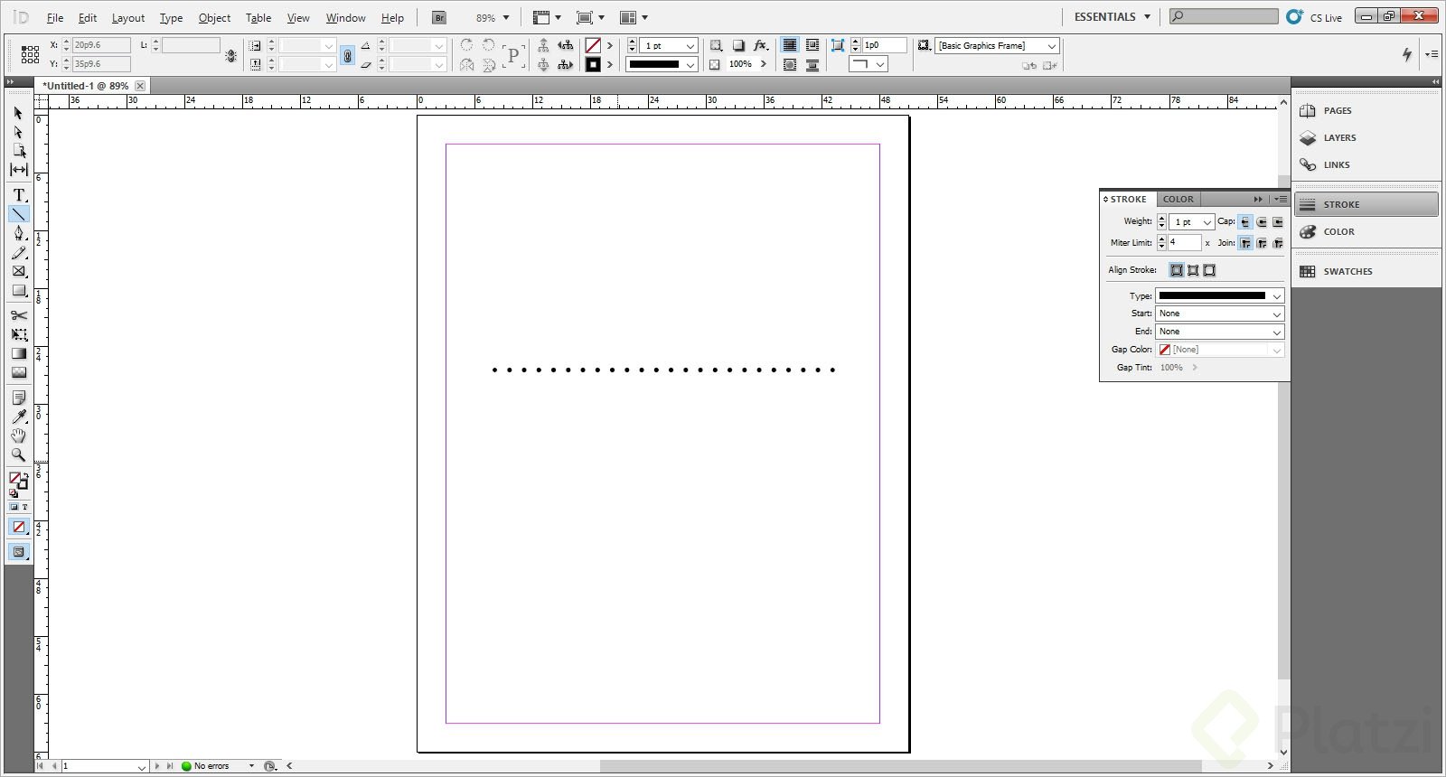
Task: Open the End arrowhead dropdown
Action: (x=1219, y=332)
